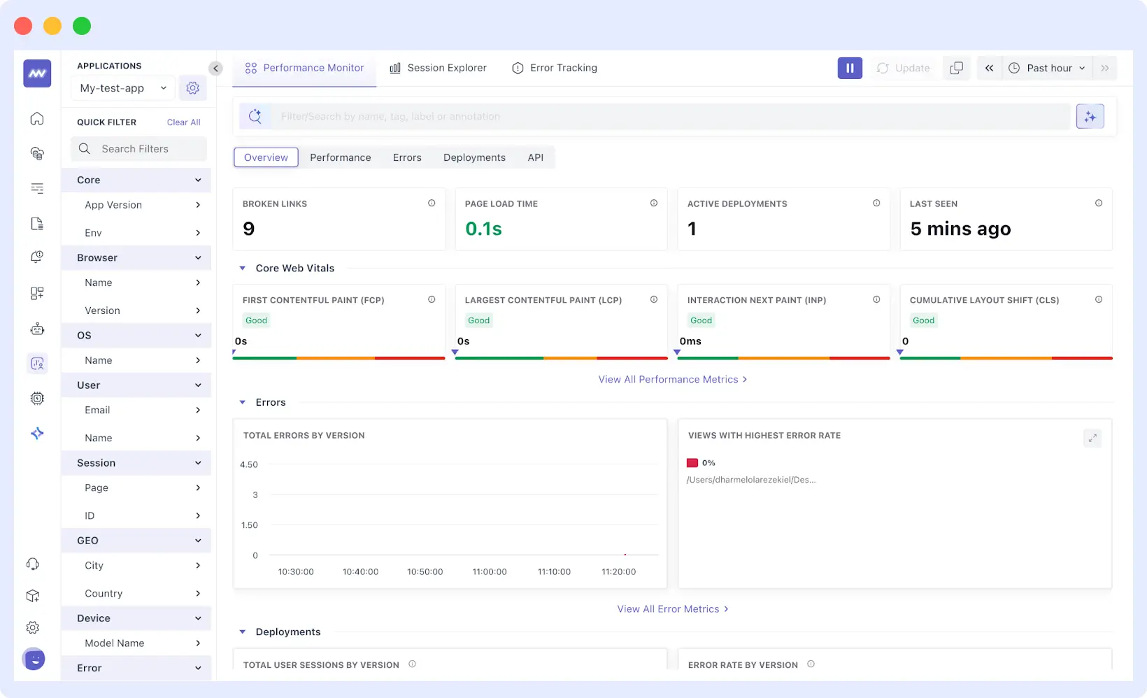Pause live updates with the blue pause button
Screen dimensions: 1147x698
tap(850, 68)
